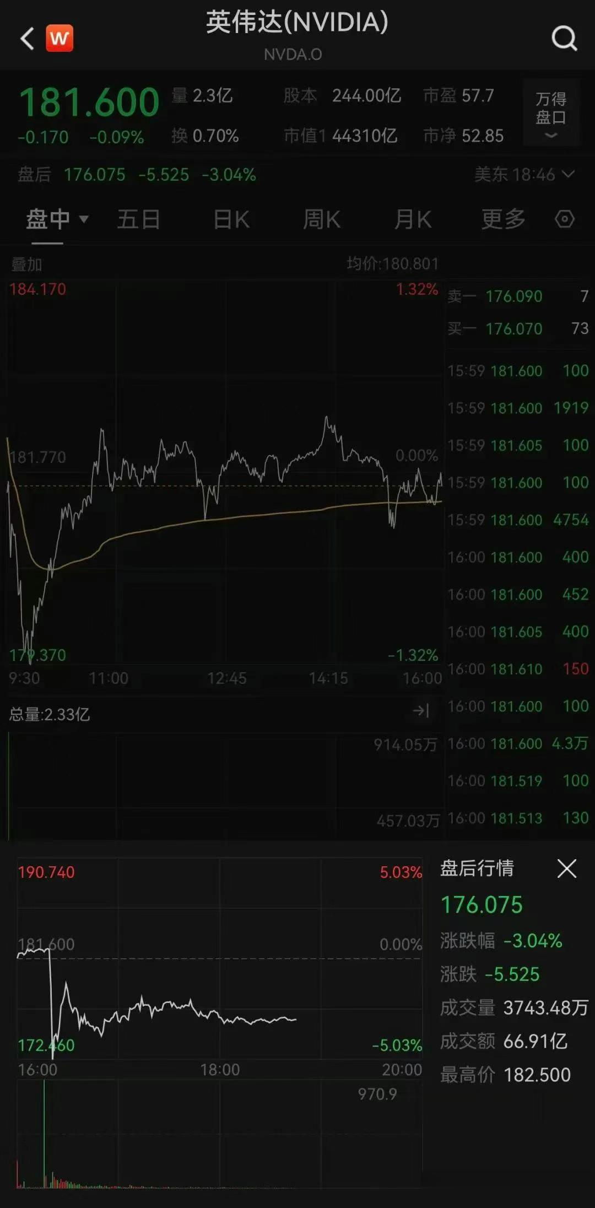
Task: Open the search magnifier icon
Action: [x=564, y=39]
